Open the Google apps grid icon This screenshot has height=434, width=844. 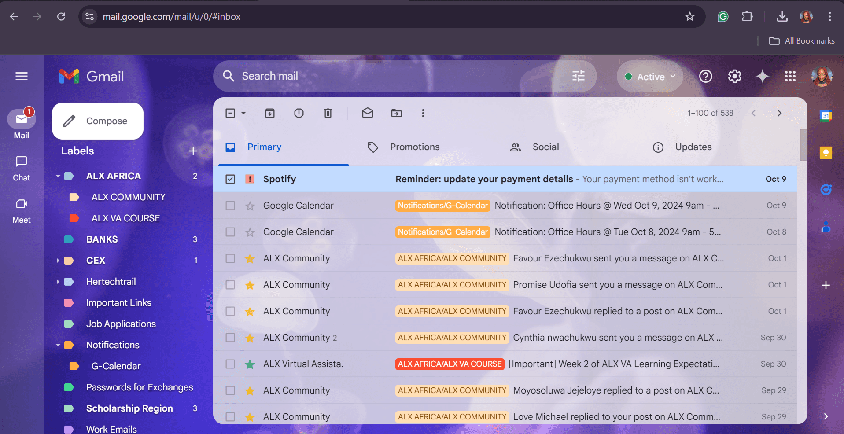tap(790, 76)
